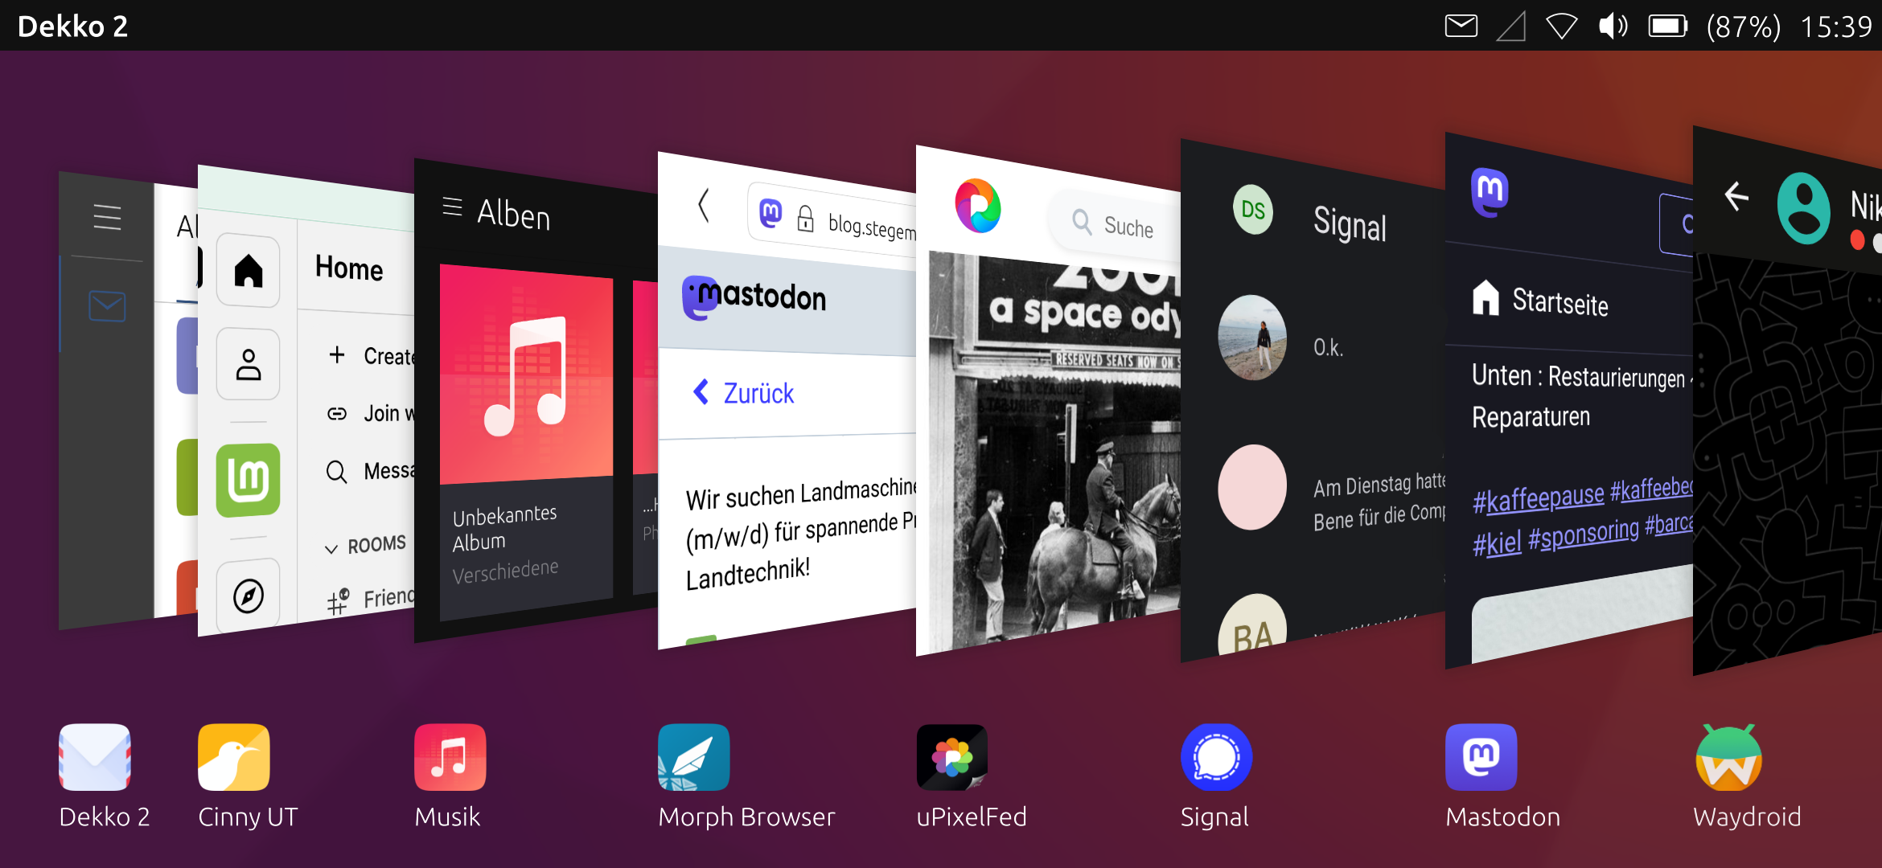This screenshot has height=868, width=1882.
Task: Select the inbox envelope in Dekko 2
Action: [x=107, y=306]
